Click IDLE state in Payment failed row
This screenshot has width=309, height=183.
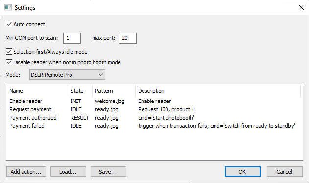click(76, 126)
